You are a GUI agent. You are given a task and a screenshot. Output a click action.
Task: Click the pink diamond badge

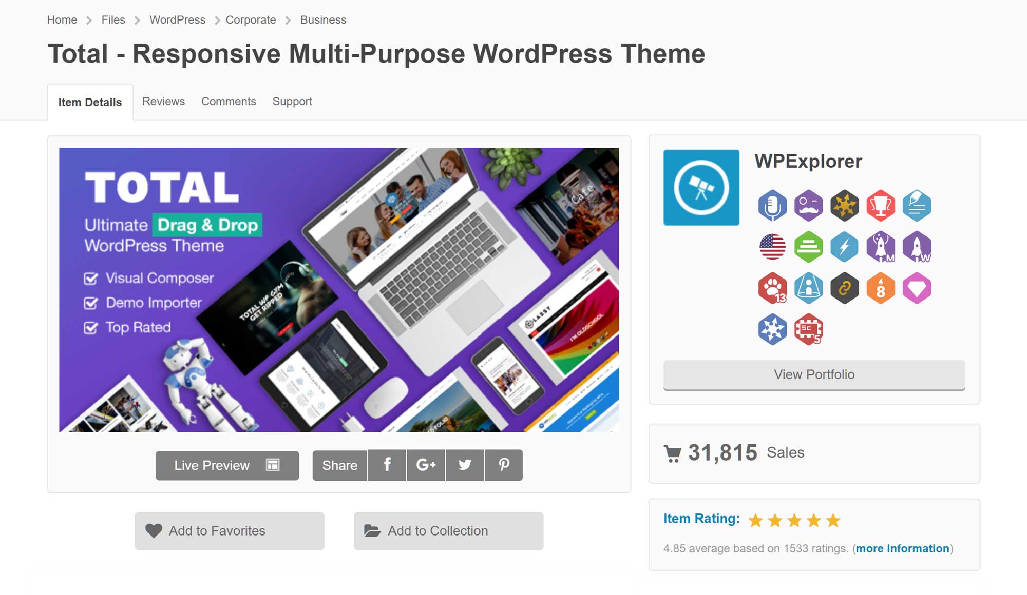tap(917, 288)
